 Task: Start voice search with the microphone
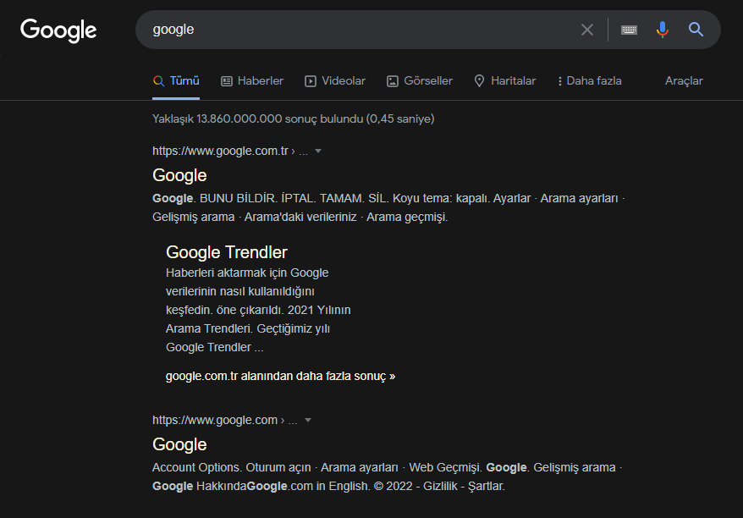click(x=663, y=30)
